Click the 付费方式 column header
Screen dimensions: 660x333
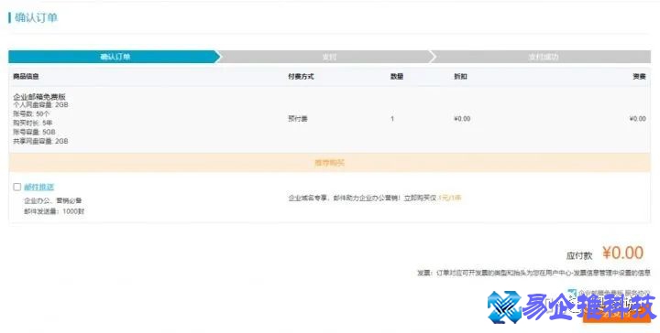point(301,77)
